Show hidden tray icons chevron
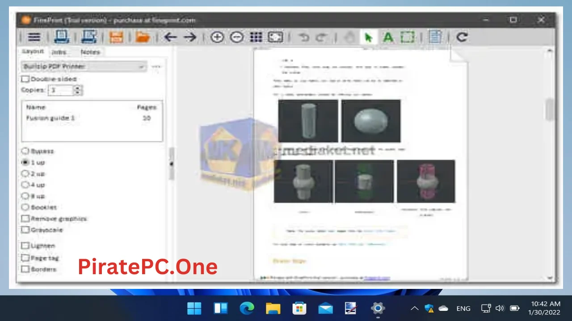The width and height of the screenshot is (572, 321). click(415, 308)
